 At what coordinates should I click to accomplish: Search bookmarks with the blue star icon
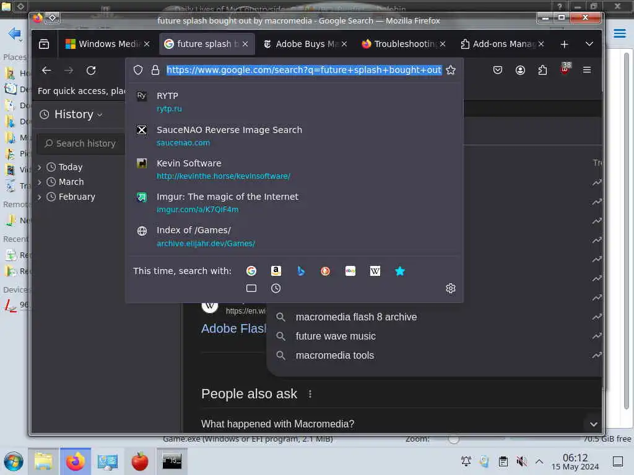(399, 271)
